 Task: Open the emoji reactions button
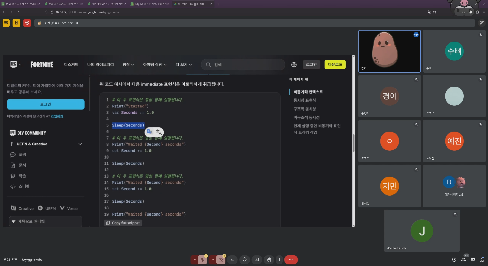pyautogui.click(x=245, y=259)
